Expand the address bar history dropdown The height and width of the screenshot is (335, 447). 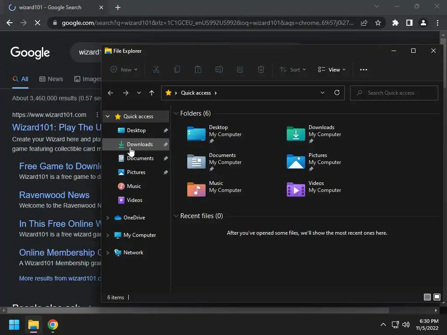tap(323, 92)
